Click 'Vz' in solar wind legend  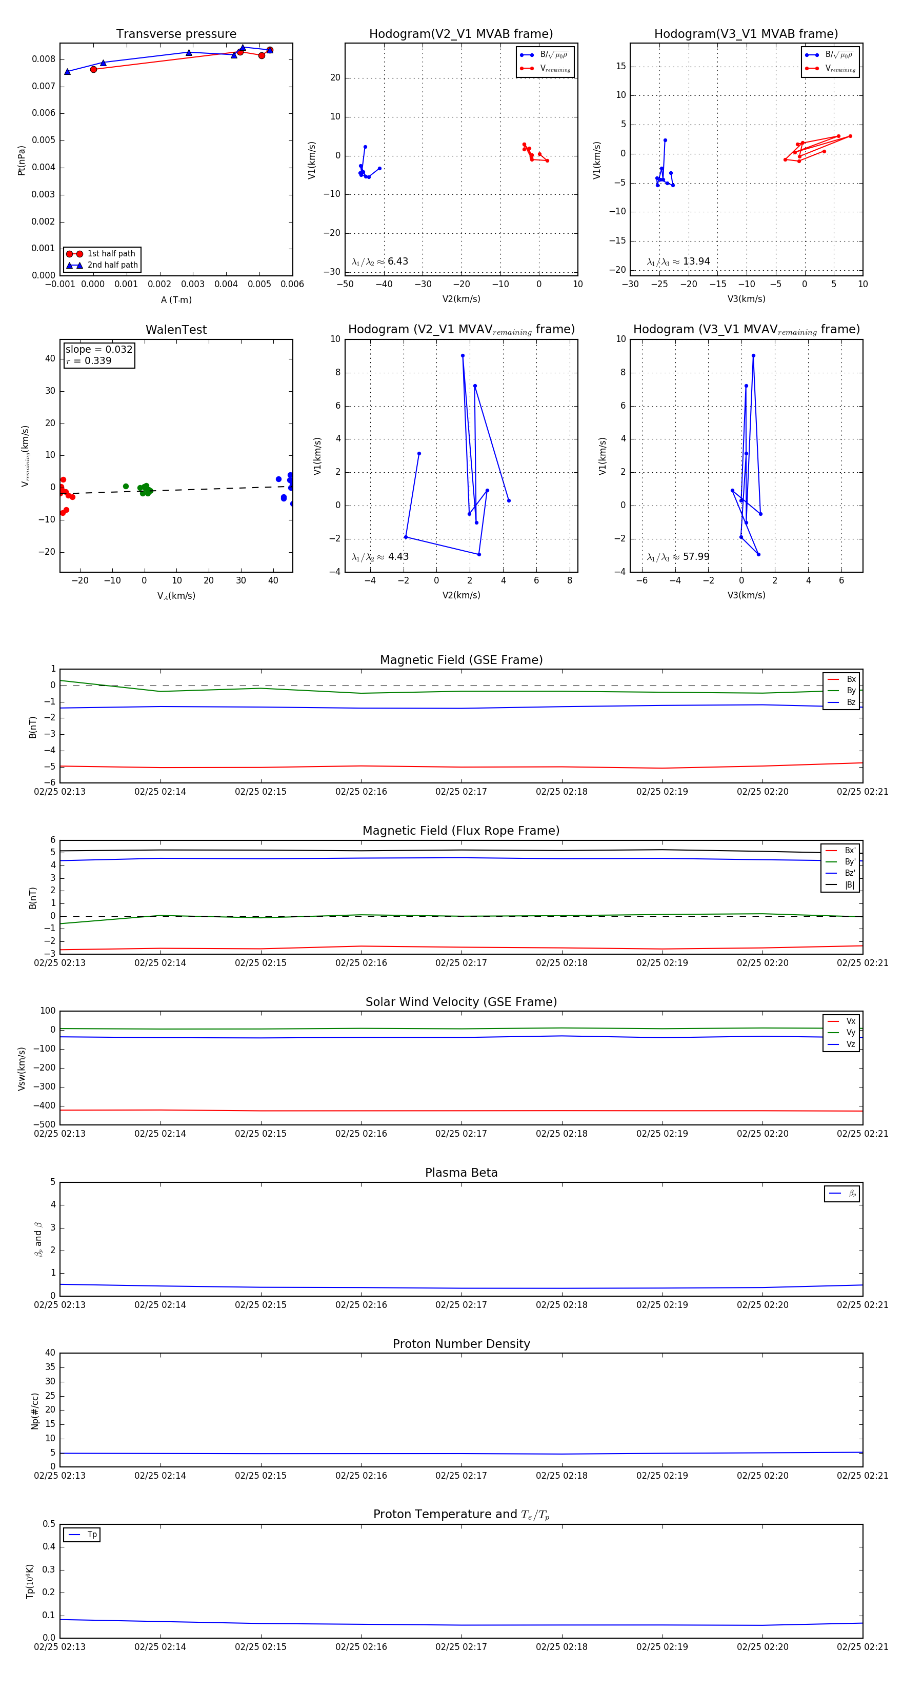coord(841,1044)
